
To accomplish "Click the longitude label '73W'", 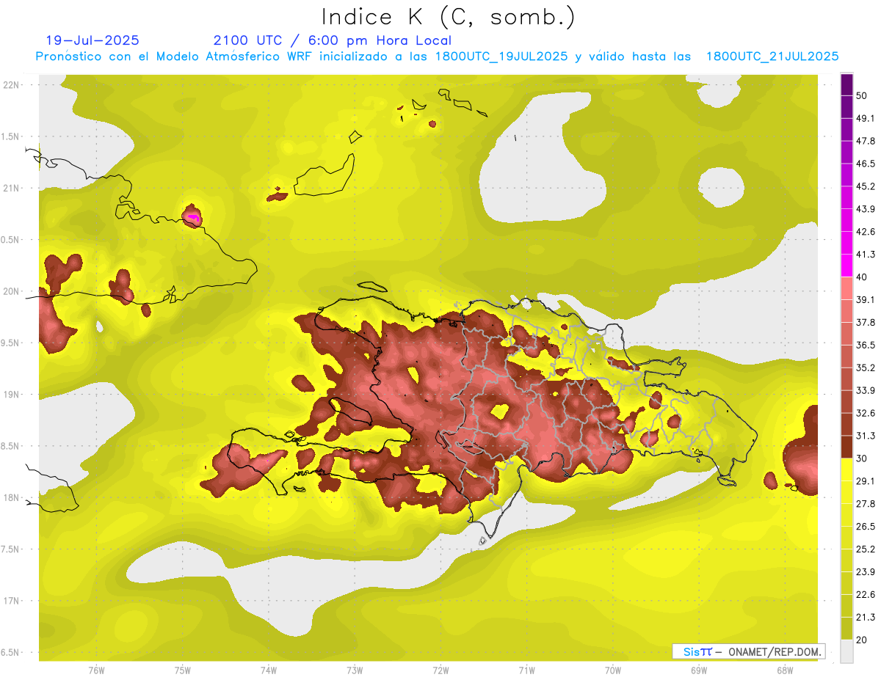I will click(x=355, y=670).
